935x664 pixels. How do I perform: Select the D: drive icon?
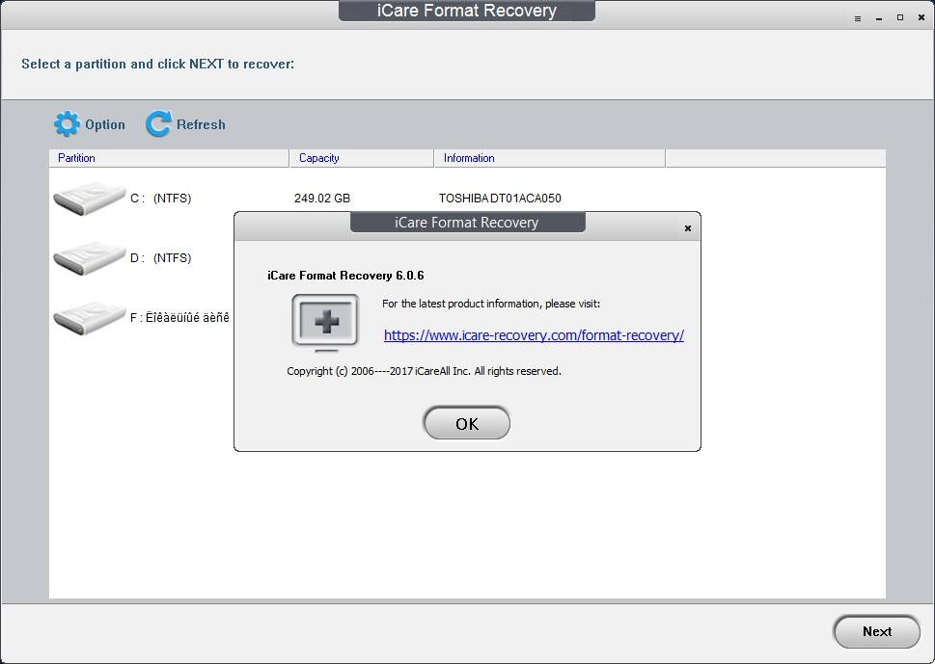tap(90, 258)
